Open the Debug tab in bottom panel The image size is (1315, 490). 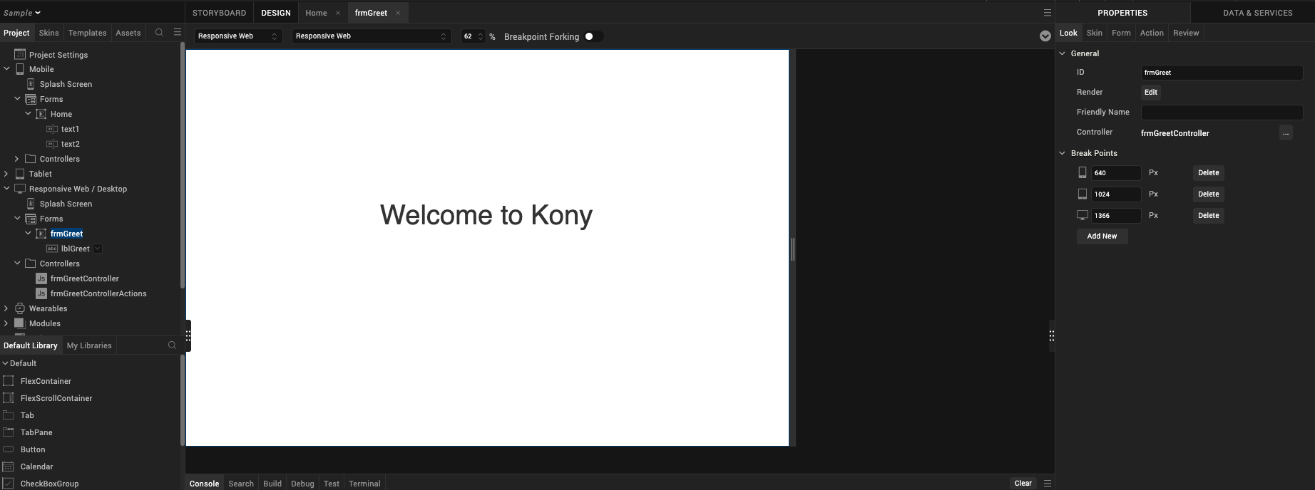(x=302, y=484)
